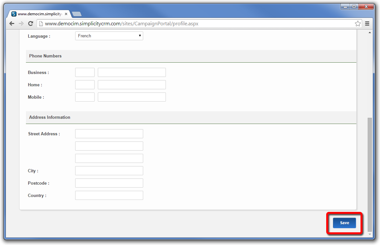Viewport: 380px width, 245px height.
Task: Click the "City :" label
Action: 33,171
